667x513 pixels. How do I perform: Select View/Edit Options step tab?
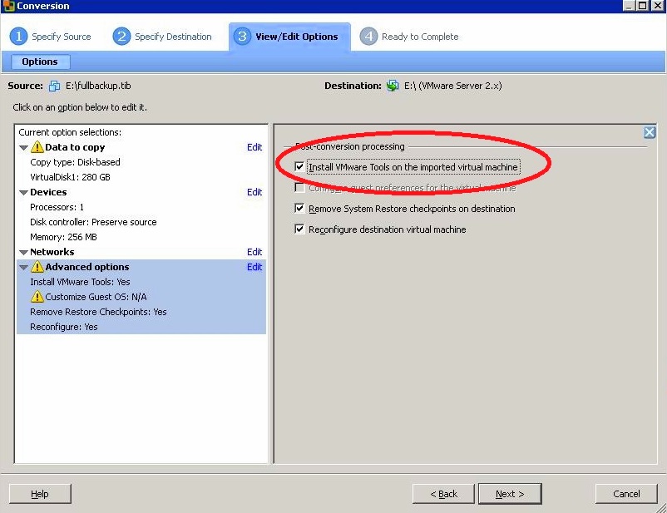click(289, 37)
